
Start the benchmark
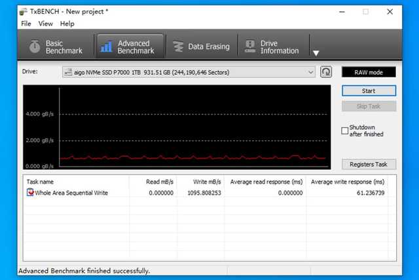coord(369,90)
